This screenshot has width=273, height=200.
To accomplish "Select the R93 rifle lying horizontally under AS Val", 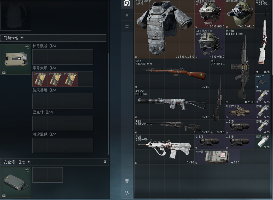I will point(172,127).
